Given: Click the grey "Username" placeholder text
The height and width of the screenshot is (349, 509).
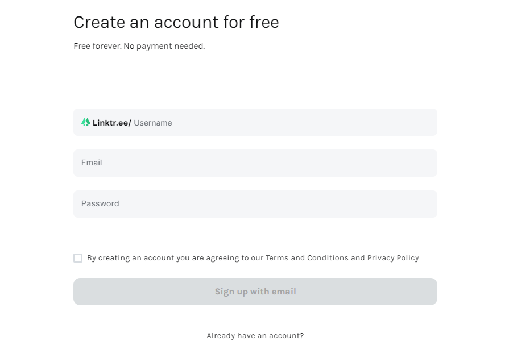Looking at the screenshot, I should 153,123.
